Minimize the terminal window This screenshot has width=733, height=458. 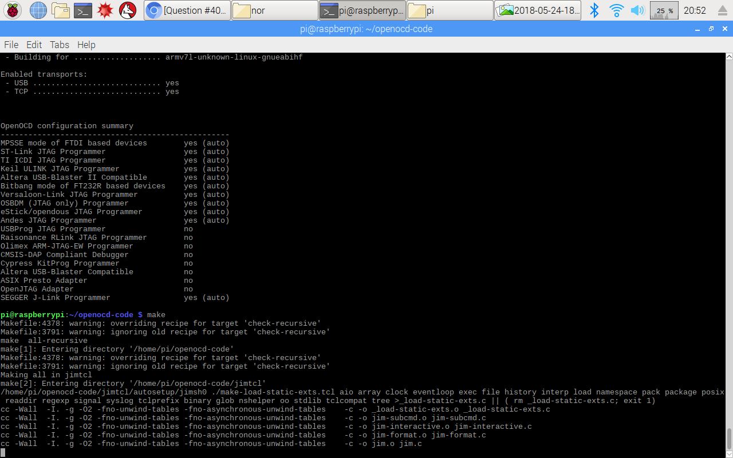697,29
